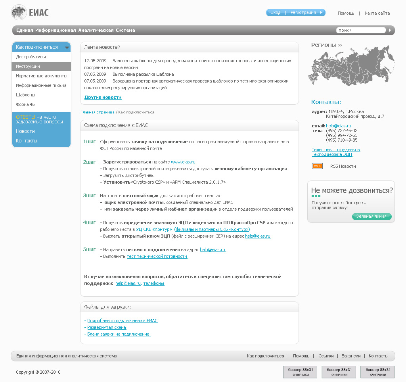
Task: Click the arrow icon after Регистрация
Action: point(321,12)
